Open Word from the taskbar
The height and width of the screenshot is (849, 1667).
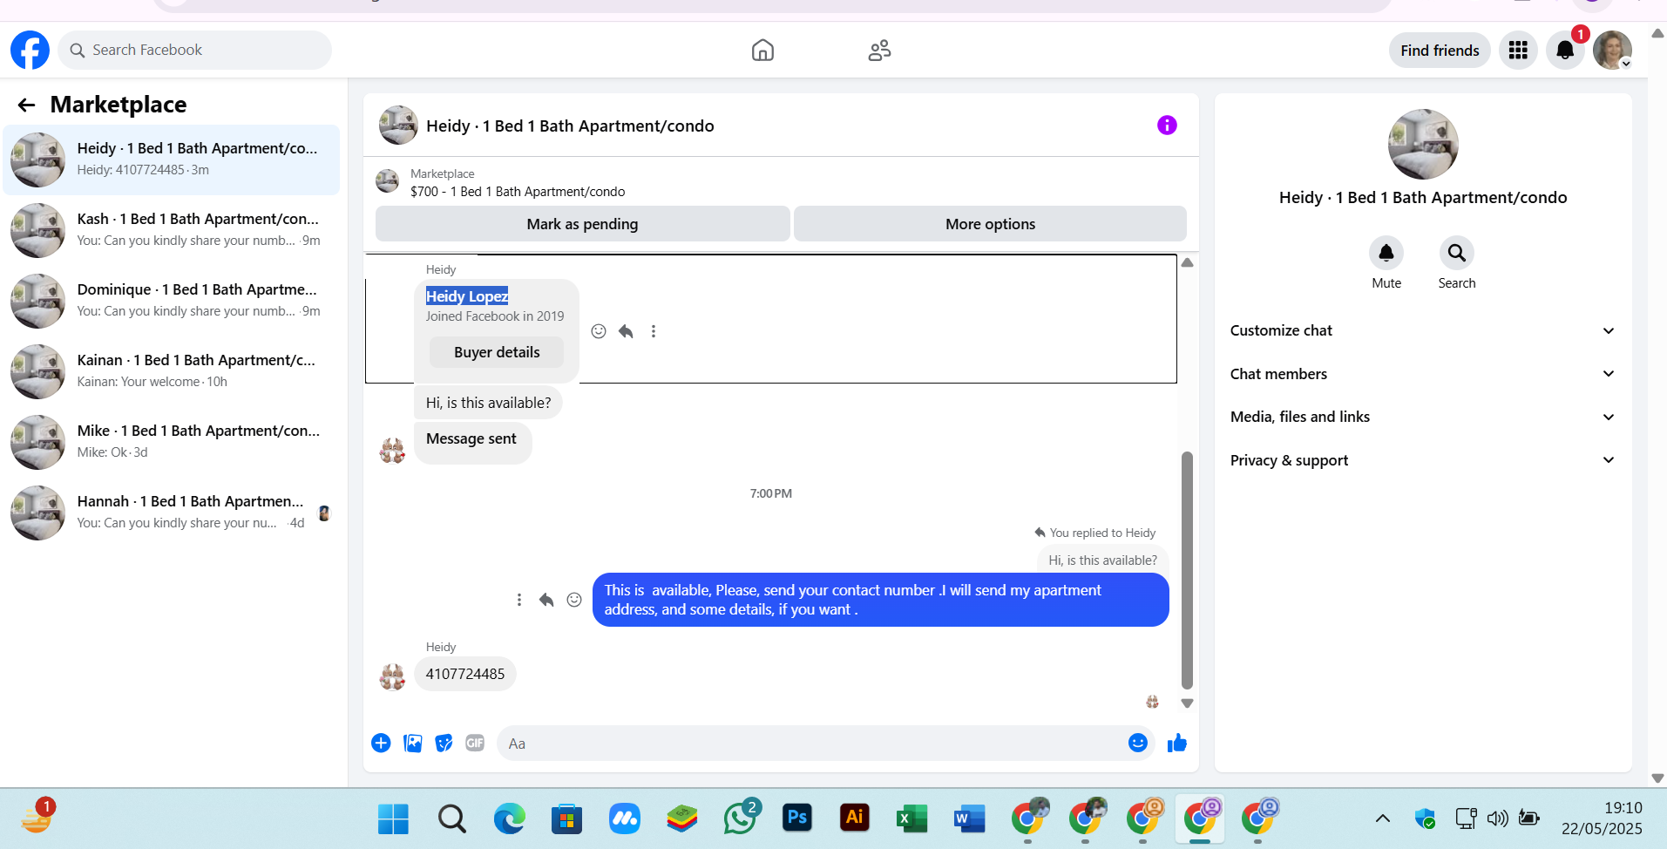(x=969, y=818)
